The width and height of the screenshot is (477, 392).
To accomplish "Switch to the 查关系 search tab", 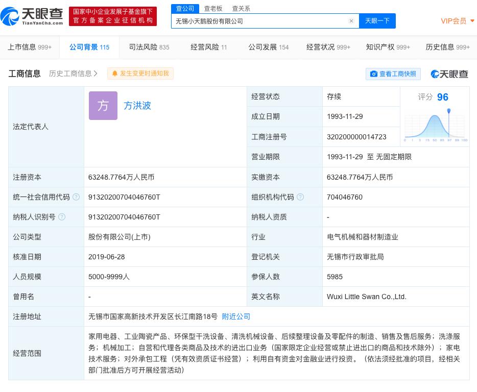I will pos(241,9).
